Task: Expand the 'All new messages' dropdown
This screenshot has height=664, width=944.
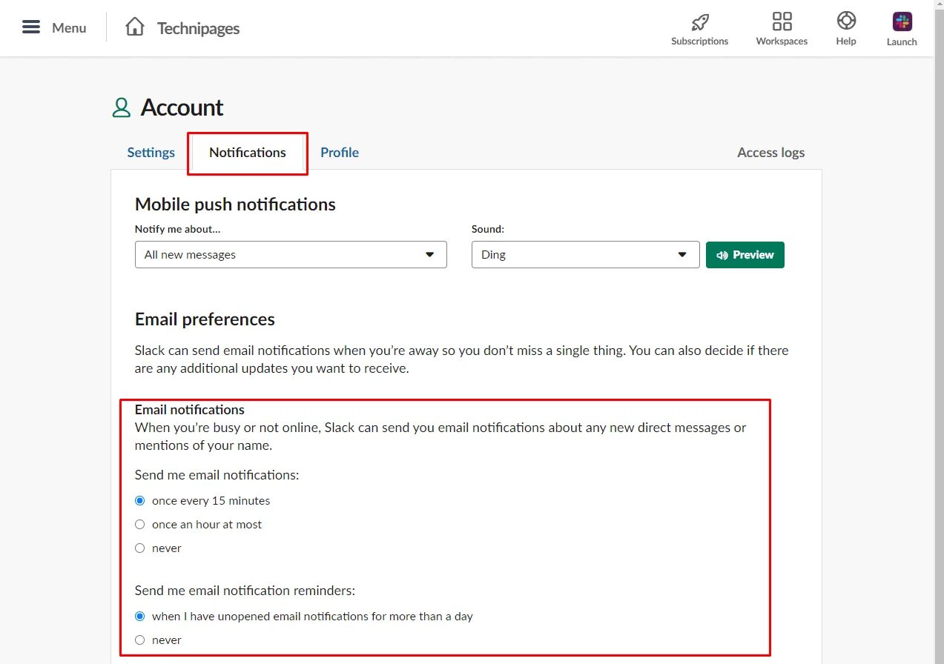Action: click(x=291, y=254)
